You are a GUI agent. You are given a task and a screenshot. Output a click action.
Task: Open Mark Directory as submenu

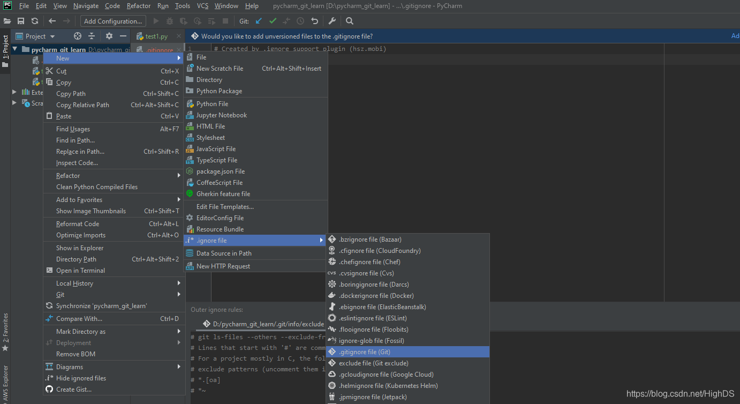(114, 332)
